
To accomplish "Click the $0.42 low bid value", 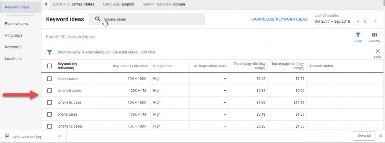I will [261, 79].
